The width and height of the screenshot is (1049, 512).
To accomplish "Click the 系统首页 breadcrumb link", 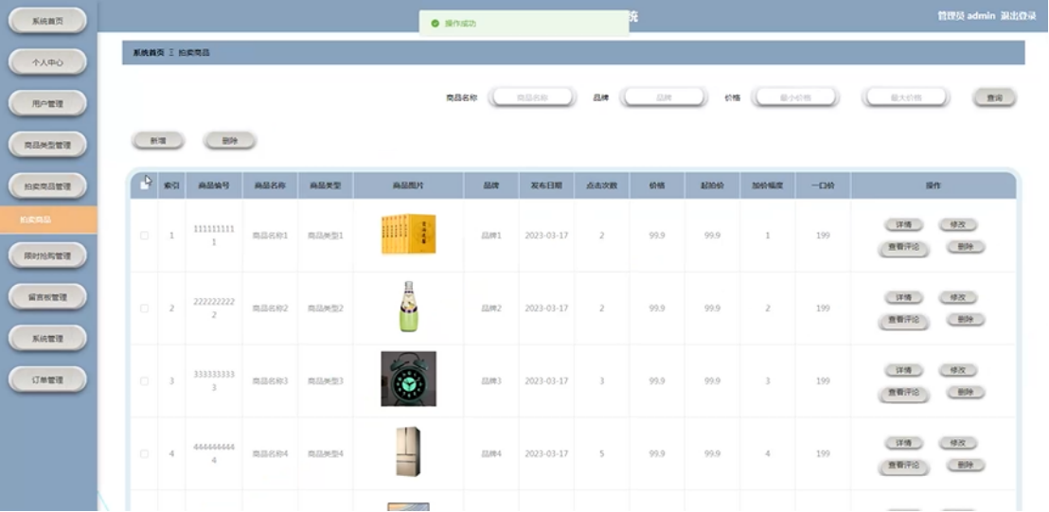I will 149,52.
